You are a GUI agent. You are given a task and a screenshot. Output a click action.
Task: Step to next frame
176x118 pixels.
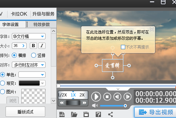pos(127,97)
